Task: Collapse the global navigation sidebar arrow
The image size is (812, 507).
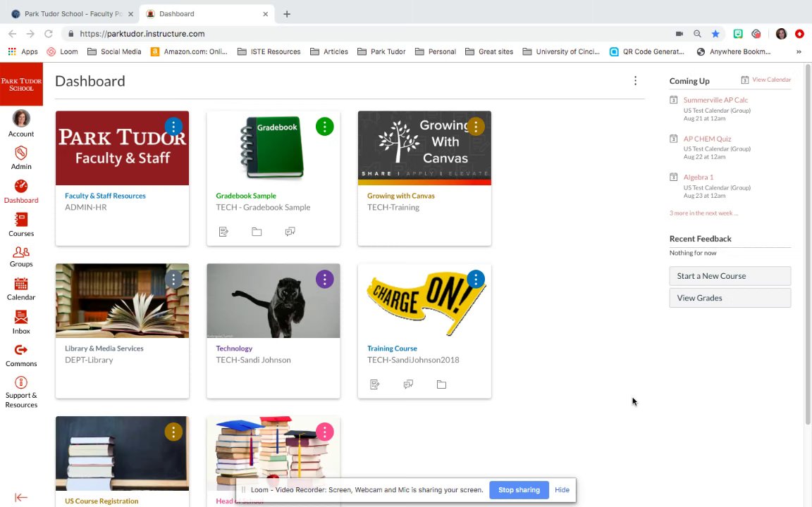Action: (x=21, y=497)
